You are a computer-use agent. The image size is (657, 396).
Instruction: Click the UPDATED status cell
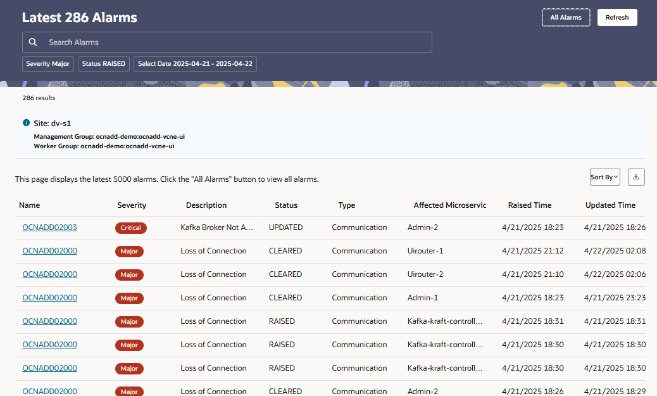(285, 227)
